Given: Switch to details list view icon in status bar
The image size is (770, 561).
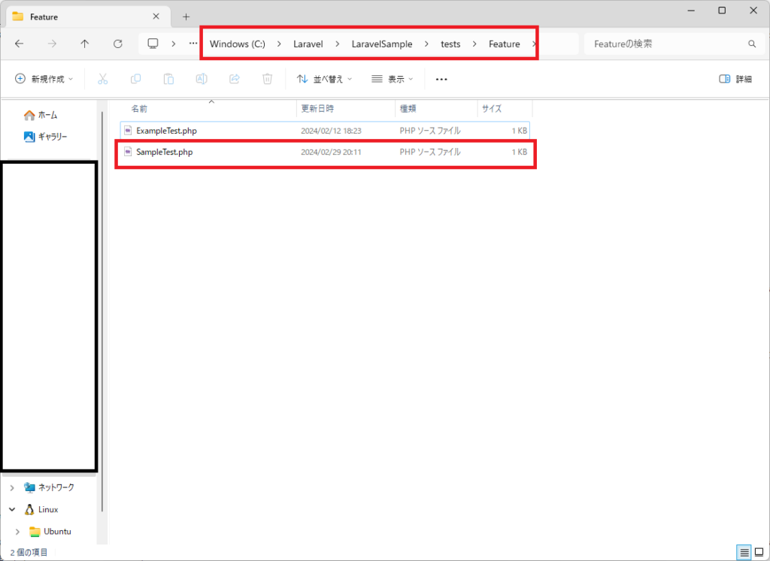Looking at the screenshot, I should (x=744, y=553).
